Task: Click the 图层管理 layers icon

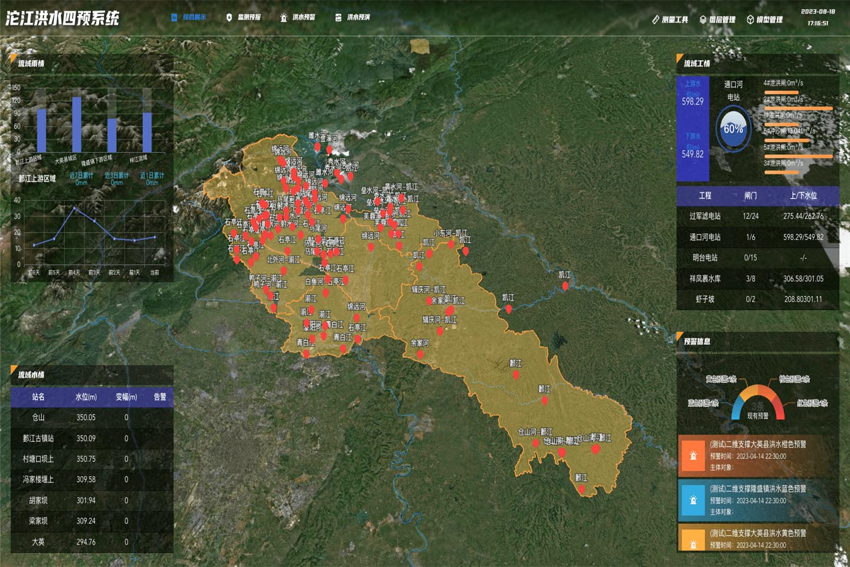Action: click(703, 19)
